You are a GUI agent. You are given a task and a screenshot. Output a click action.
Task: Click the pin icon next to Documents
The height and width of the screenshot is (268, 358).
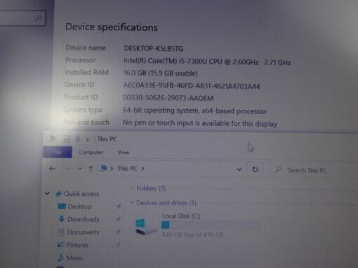tap(118, 232)
